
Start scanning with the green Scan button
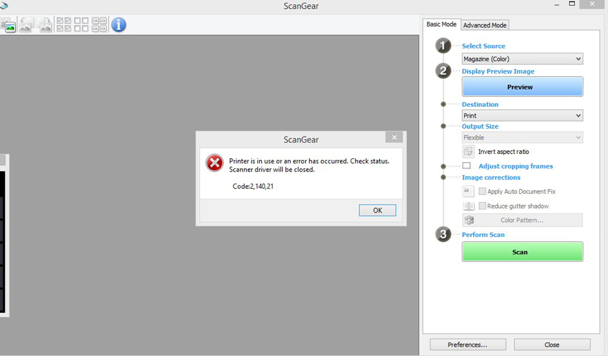[522, 252]
